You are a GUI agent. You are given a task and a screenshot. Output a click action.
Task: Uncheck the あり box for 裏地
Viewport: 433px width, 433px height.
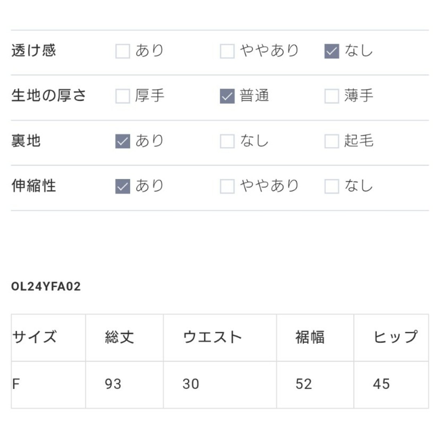[x=123, y=141]
